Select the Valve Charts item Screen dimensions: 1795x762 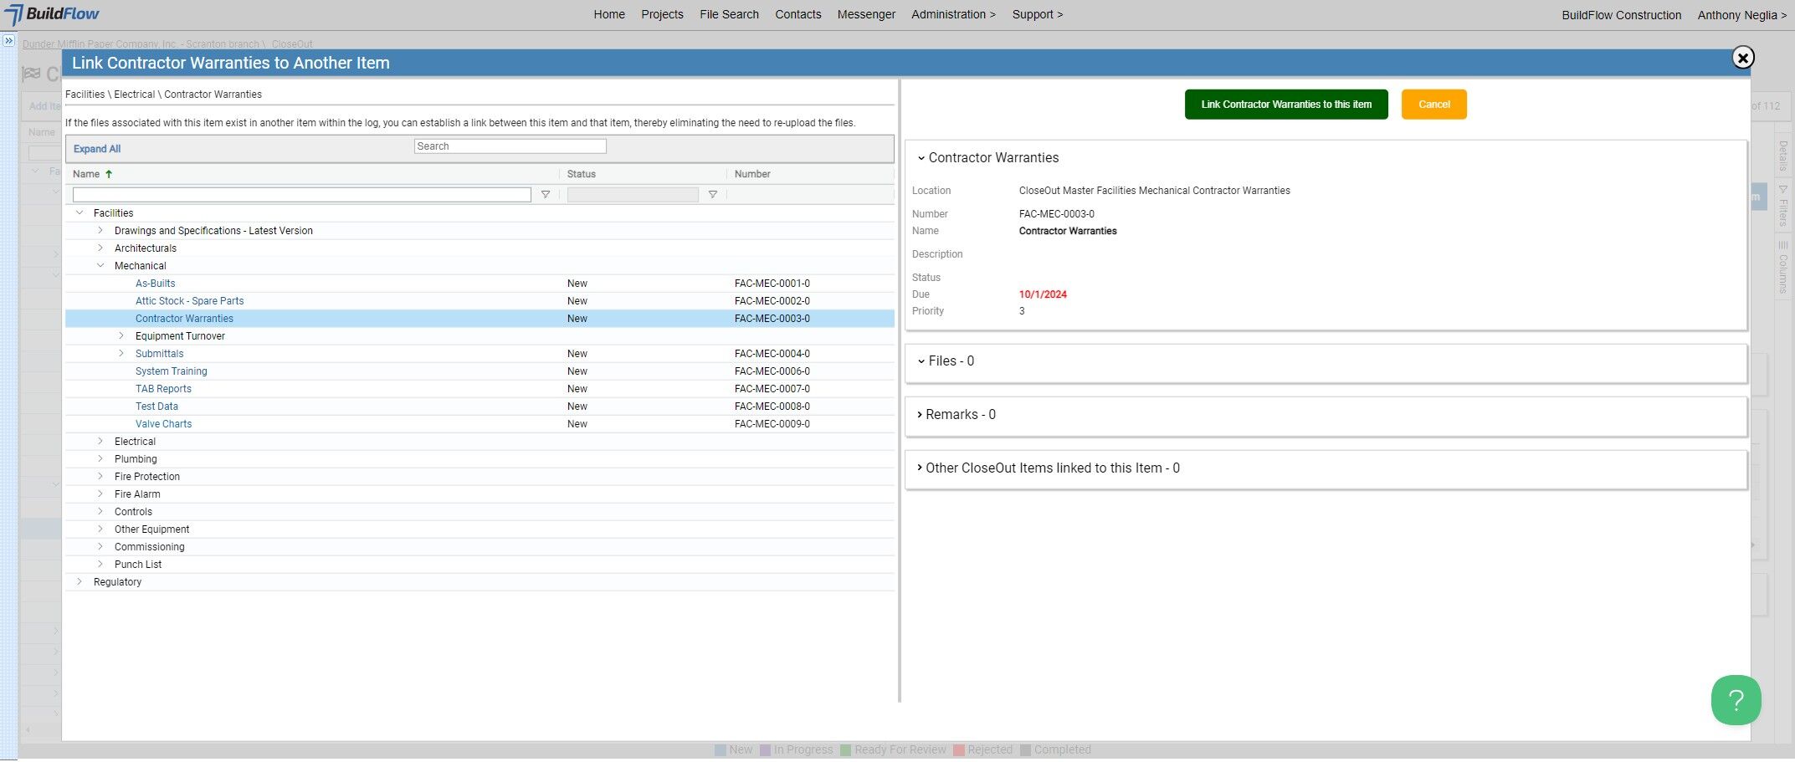[163, 424]
